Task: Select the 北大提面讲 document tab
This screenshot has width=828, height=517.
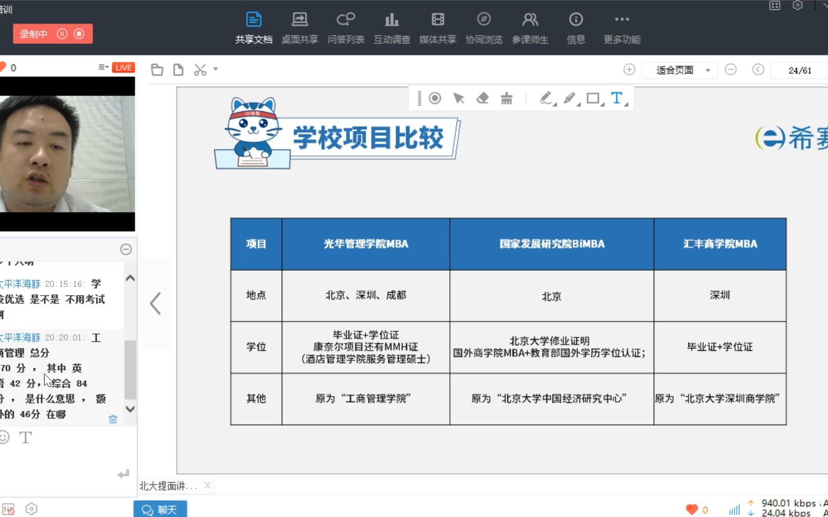Action: (168, 486)
